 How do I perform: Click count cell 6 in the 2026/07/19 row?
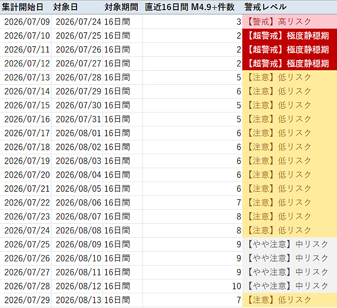point(193,161)
